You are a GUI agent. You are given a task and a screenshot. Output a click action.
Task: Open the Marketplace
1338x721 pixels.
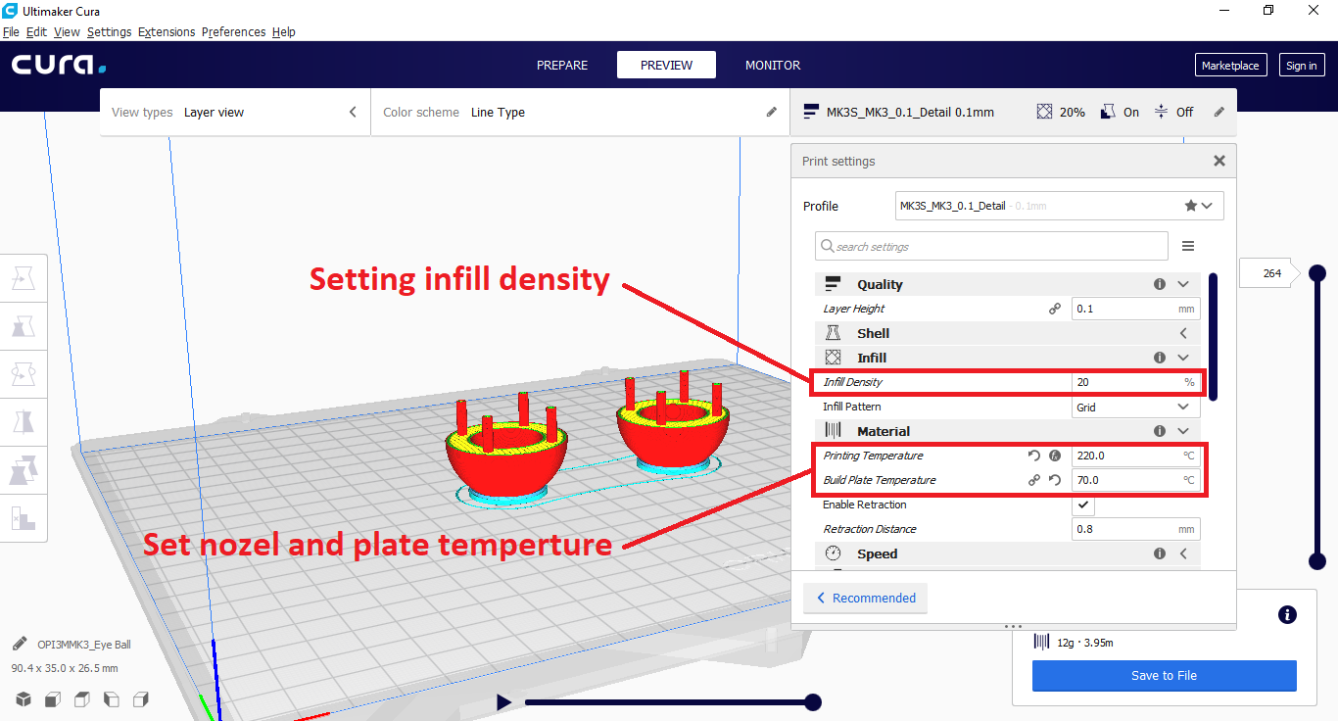[x=1231, y=65]
